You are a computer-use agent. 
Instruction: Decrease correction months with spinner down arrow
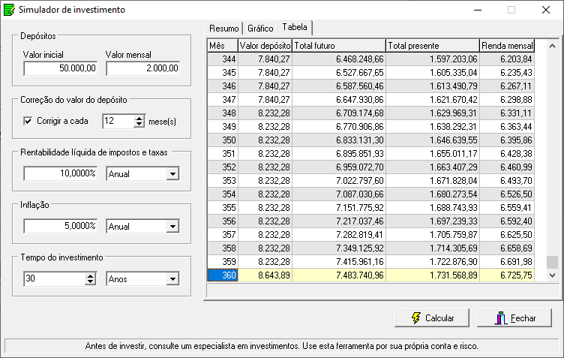pyautogui.click(x=139, y=125)
